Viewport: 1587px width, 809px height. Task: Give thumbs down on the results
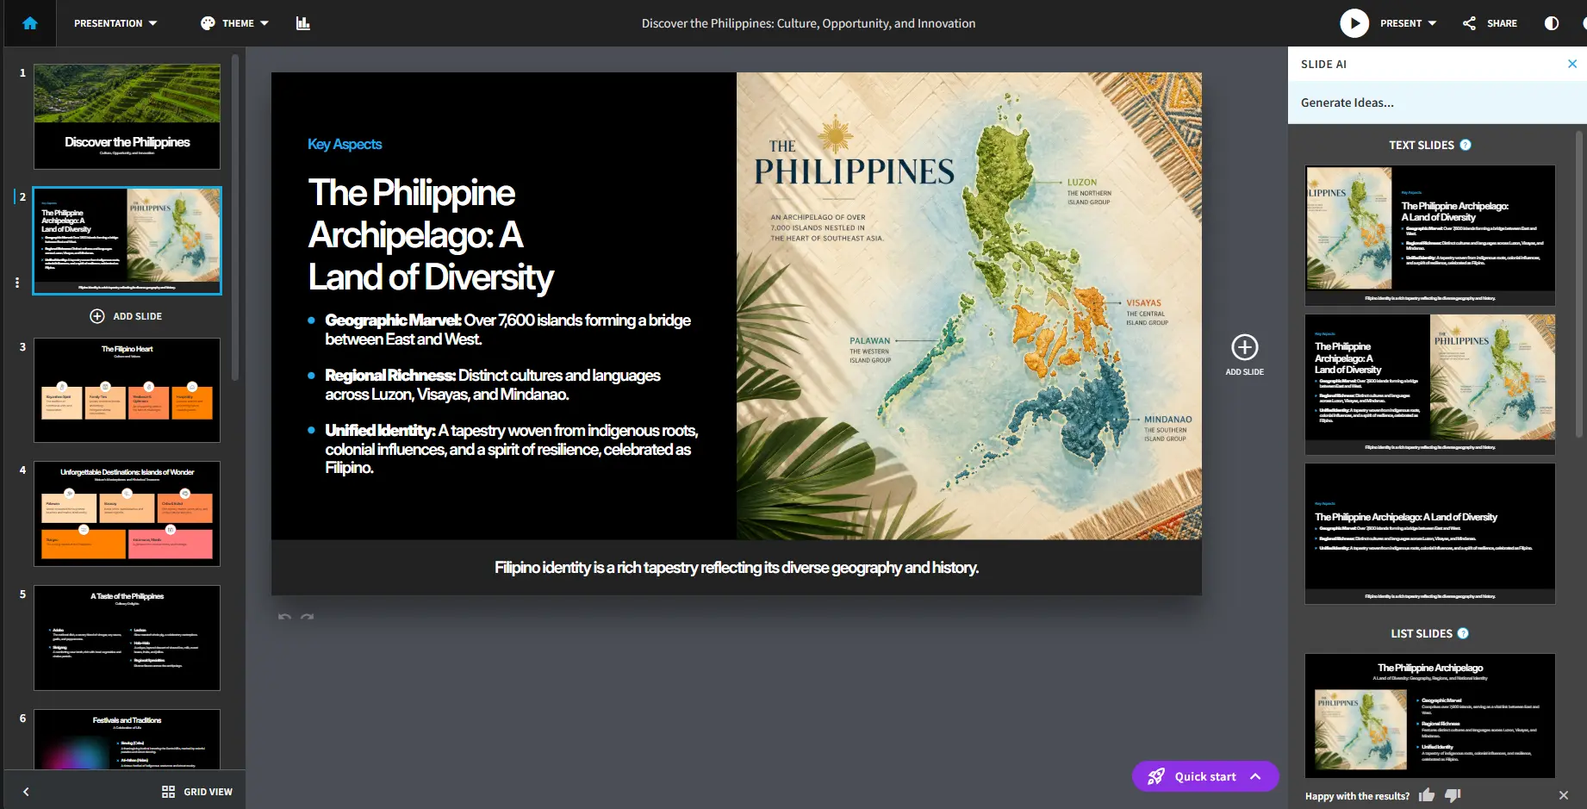(1453, 795)
